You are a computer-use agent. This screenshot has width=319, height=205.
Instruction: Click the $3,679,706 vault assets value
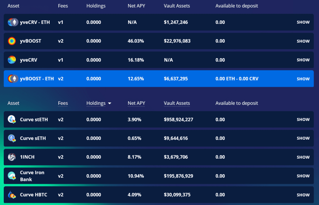176,157
